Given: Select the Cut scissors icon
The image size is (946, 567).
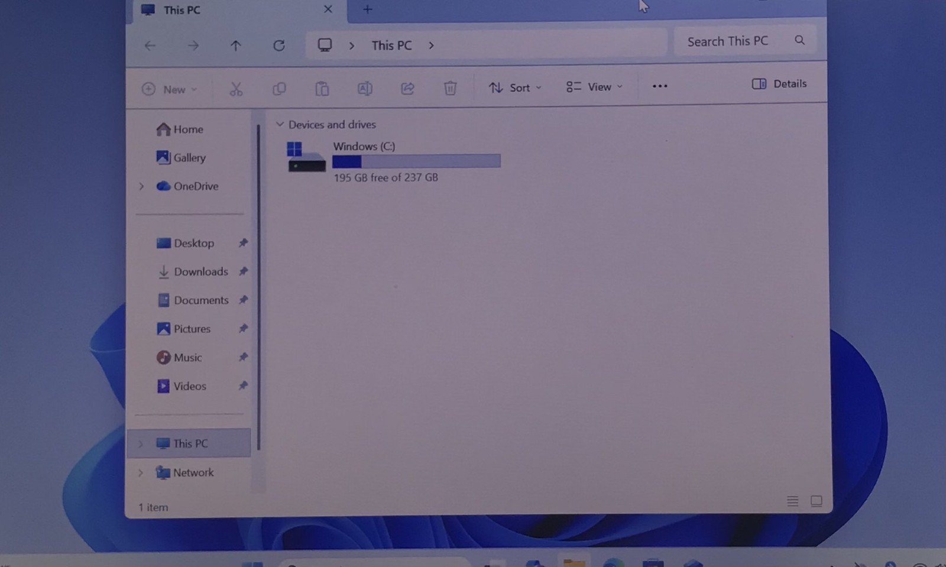Looking at the screenshot, I should [x=236, y=89].
